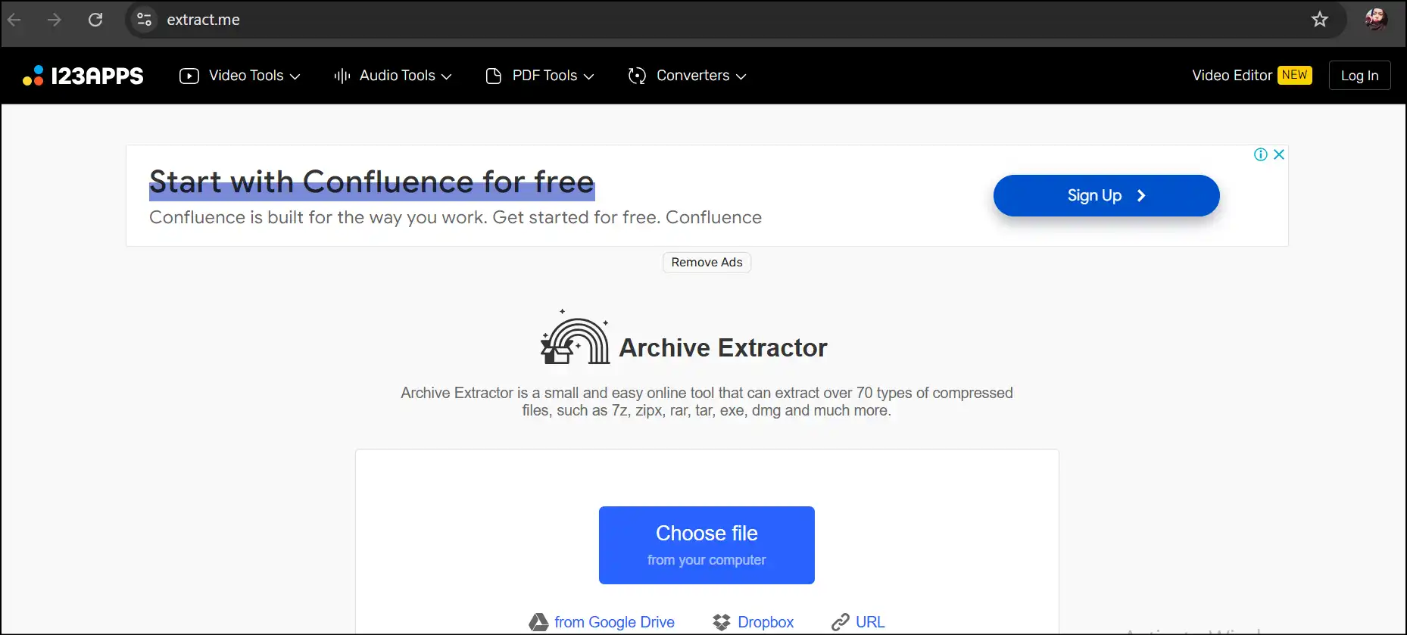Expand the Audio Tools chevron

point(447,76)
